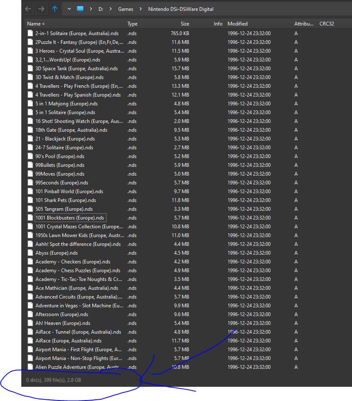Screen dimensions: 352x401
Task: Select Academy - Checkers (Europe).nds file name
Action: coord(73,262)
